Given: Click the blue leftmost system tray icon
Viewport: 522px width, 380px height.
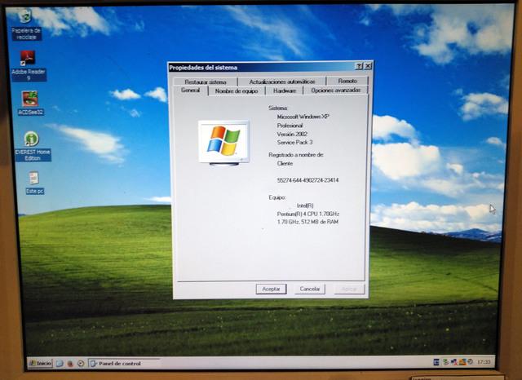Looking at the screenshot, I should coord(436,362).
